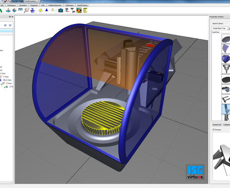
Task: Open the small title bar dropdown arrow
Action: pyautogui.click(x=2, y=1)
